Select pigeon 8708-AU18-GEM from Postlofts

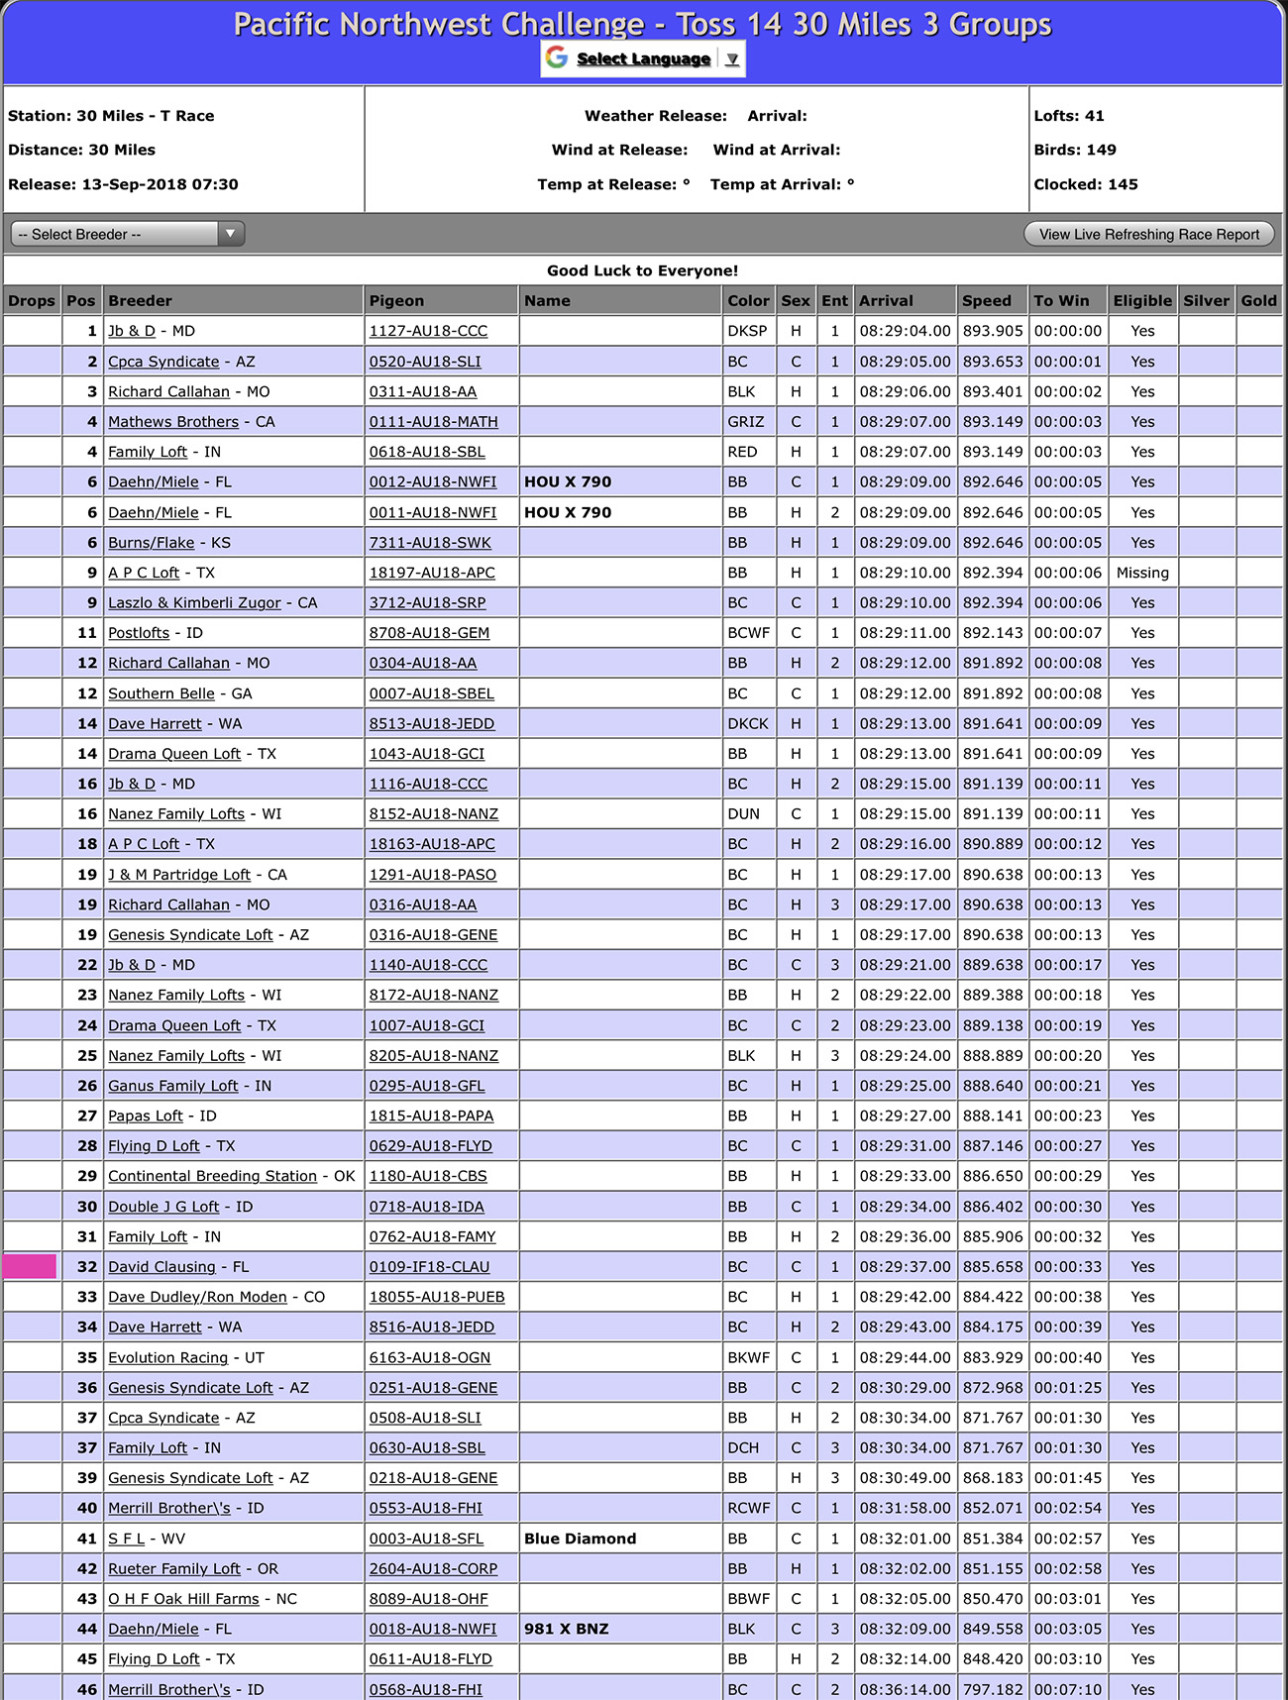coord(429,633)
